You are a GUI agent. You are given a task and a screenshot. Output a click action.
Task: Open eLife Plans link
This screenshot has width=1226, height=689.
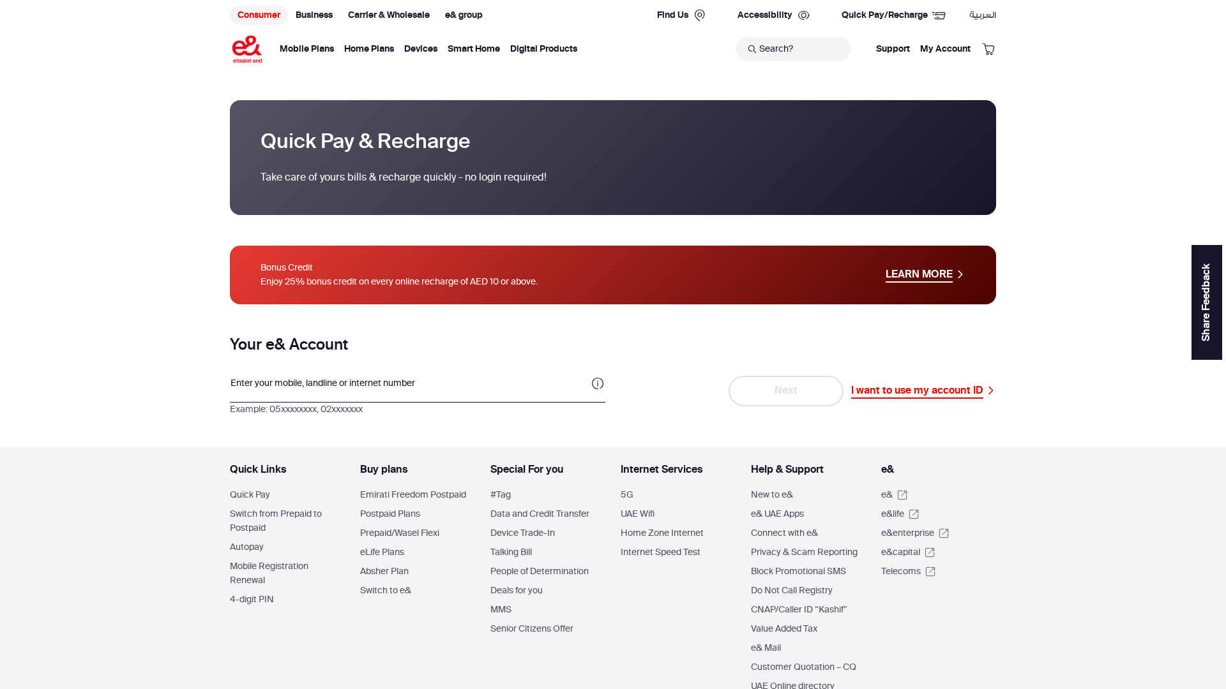click(382, 552)
